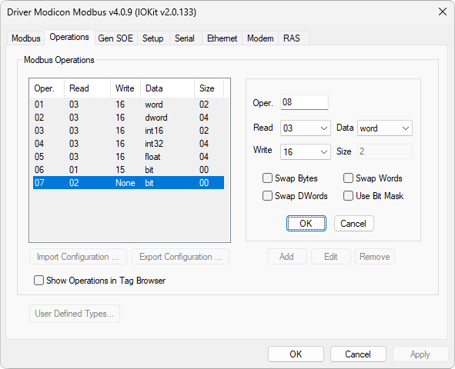Open the RAS tab

[292, 38]
